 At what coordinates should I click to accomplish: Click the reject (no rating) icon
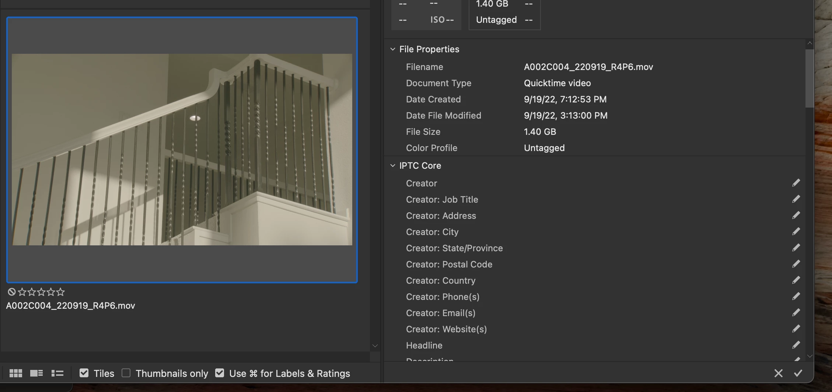pos(11,292)
